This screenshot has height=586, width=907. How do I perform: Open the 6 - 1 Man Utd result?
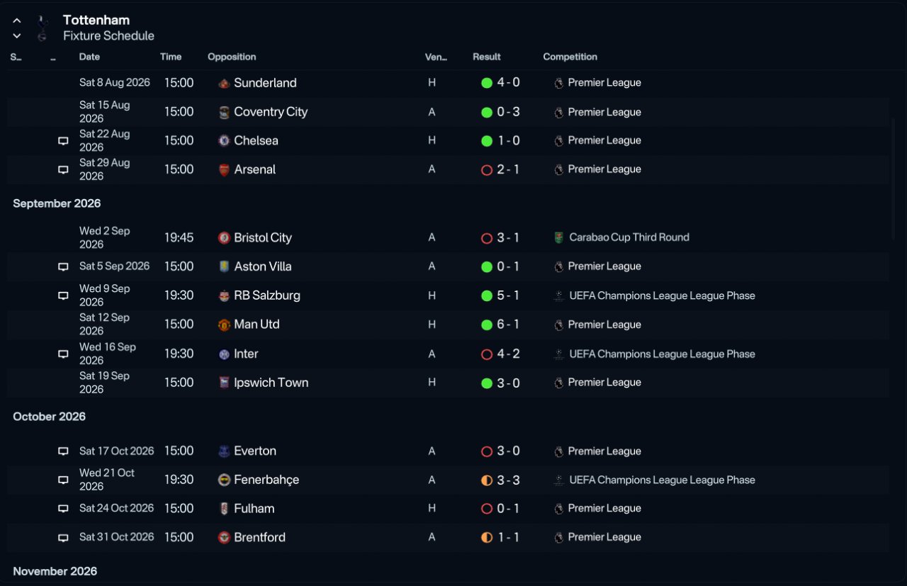coord(508,325)
